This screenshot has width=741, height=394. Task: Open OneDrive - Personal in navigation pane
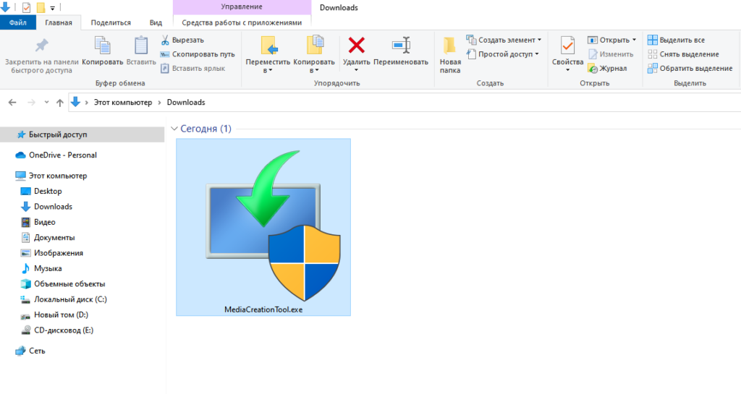coord(62,155)
